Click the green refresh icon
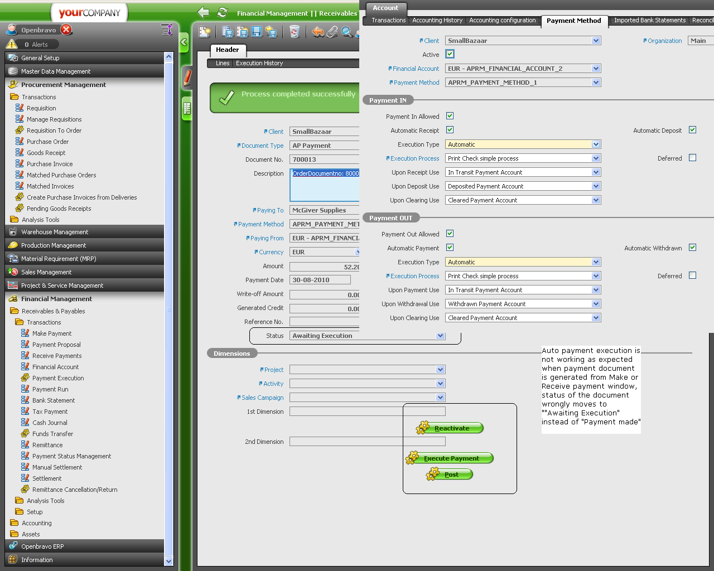 point(223,12)
